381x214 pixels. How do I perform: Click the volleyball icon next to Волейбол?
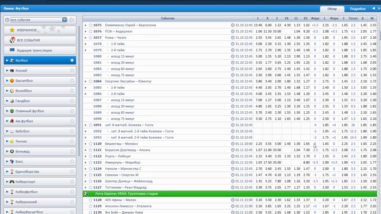(12, 91)
